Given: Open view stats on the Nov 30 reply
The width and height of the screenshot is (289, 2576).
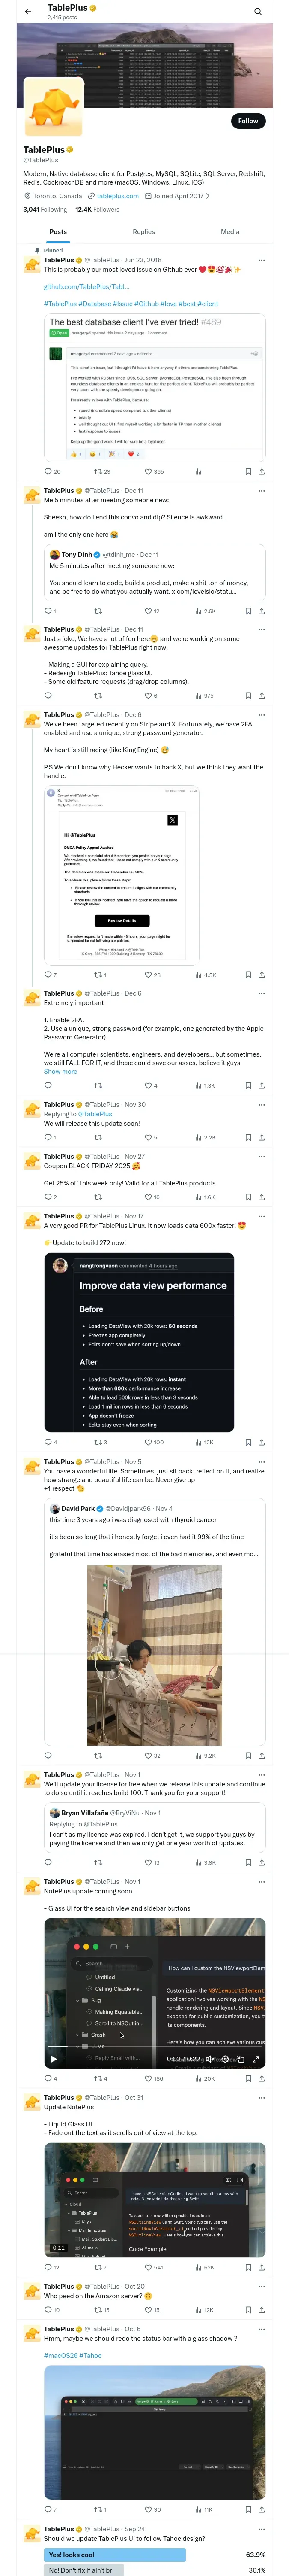Looking at the screenshot, I should [x=198, y=1137].
